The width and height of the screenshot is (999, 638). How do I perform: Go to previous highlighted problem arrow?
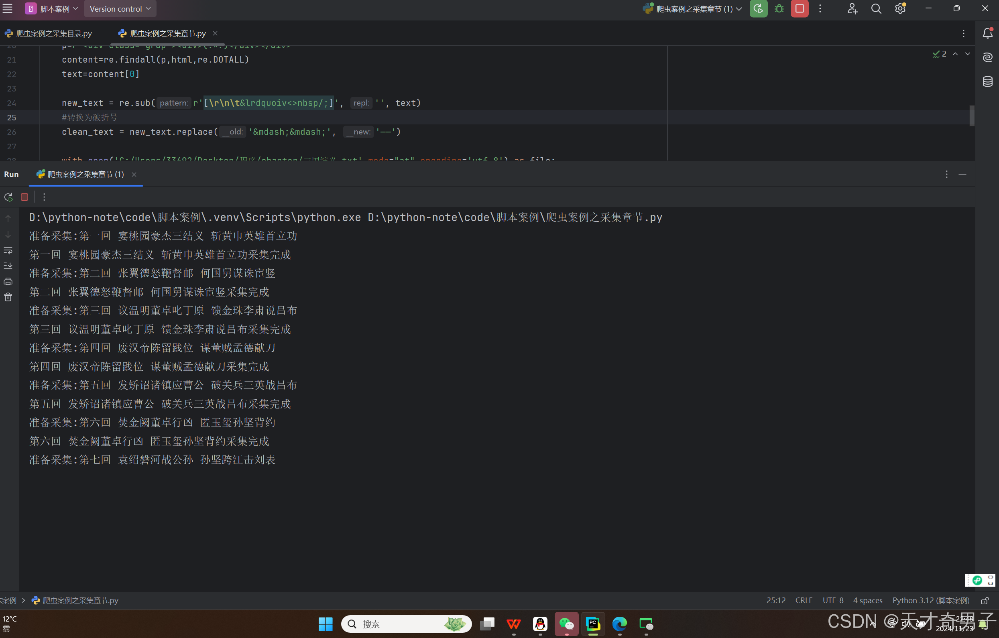coord(955,54)
